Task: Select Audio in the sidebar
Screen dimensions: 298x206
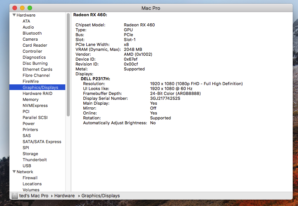Action: (x=28, y=27)
